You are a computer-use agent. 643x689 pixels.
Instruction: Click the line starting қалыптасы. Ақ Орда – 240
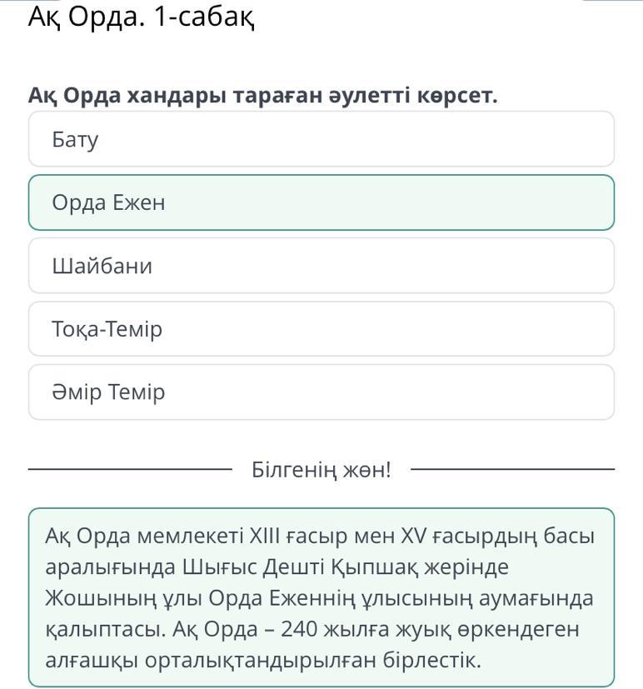click(x=312, y=630)
